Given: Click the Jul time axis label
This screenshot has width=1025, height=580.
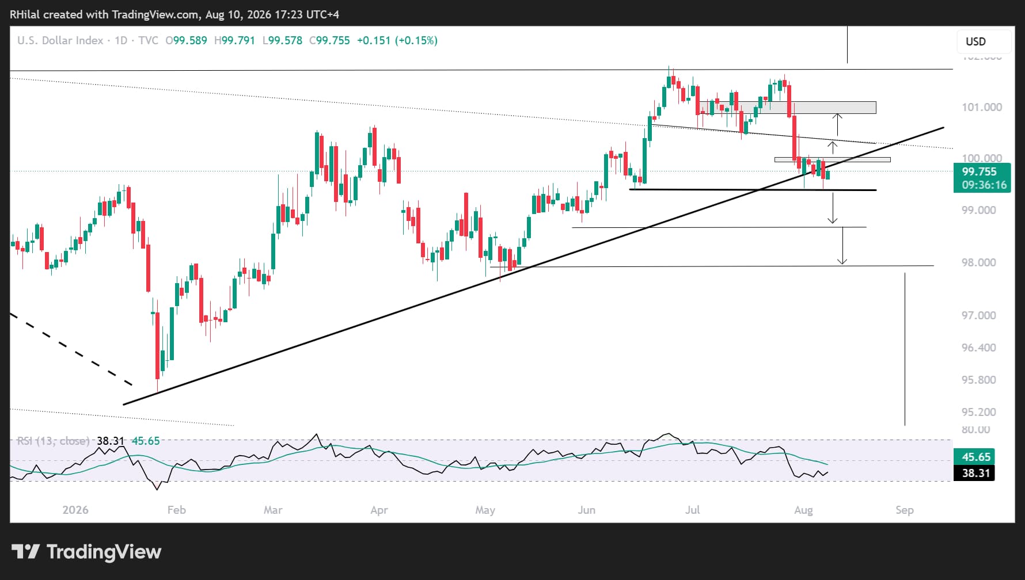Looking at the screenshot, I should tap(693, 510).
